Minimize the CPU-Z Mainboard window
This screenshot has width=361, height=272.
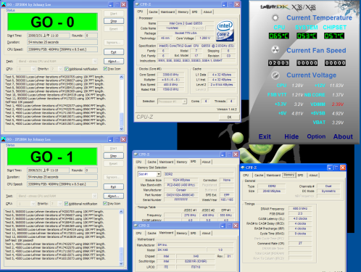tap(223, 226)
